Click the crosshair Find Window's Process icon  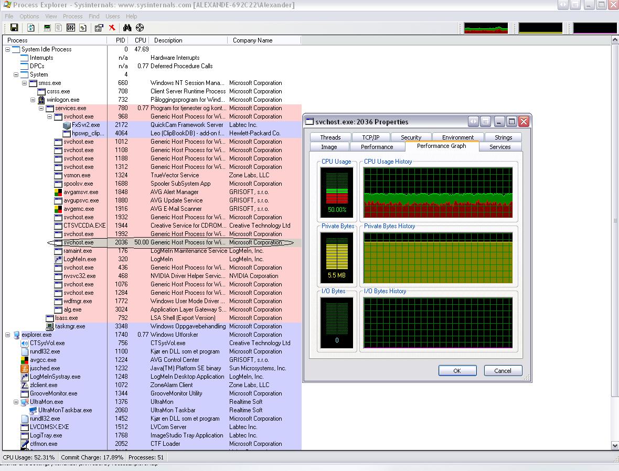pos(140,28)
